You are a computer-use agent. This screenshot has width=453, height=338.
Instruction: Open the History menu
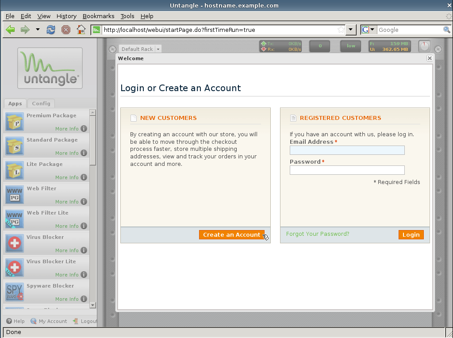pos(66,16)
